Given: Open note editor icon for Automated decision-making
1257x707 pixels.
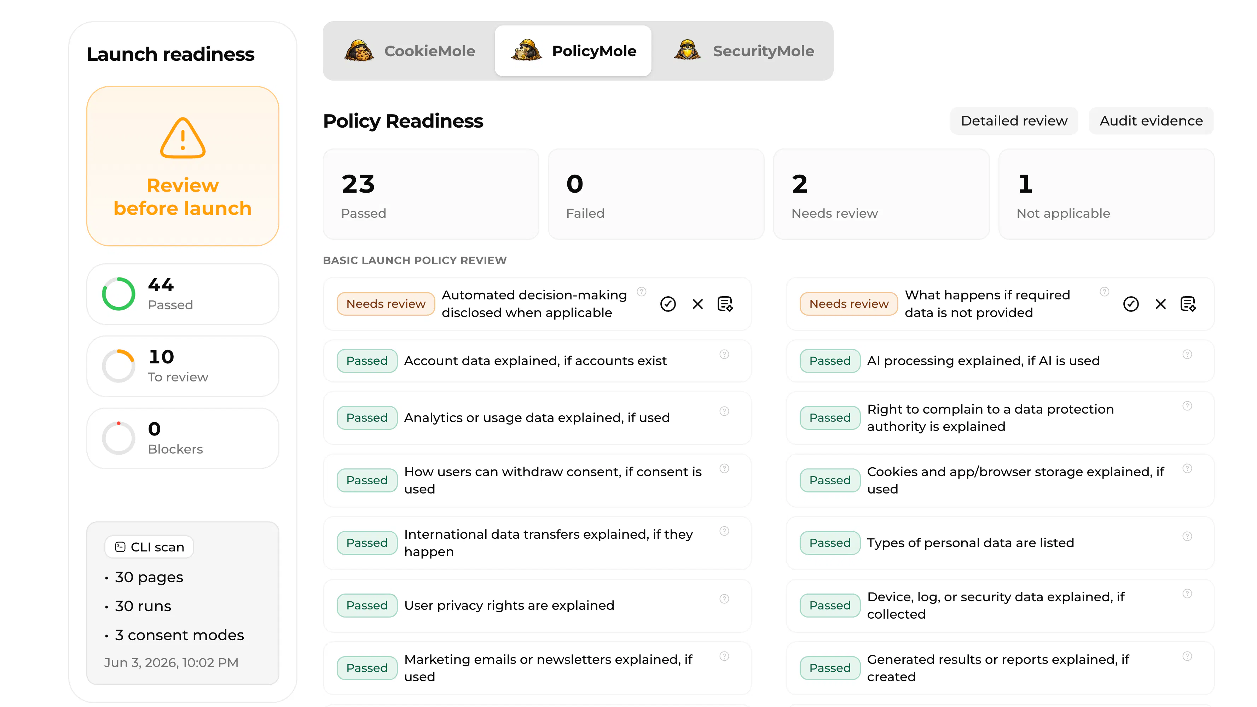Looking at the screenshot, I should coord(725,304).
